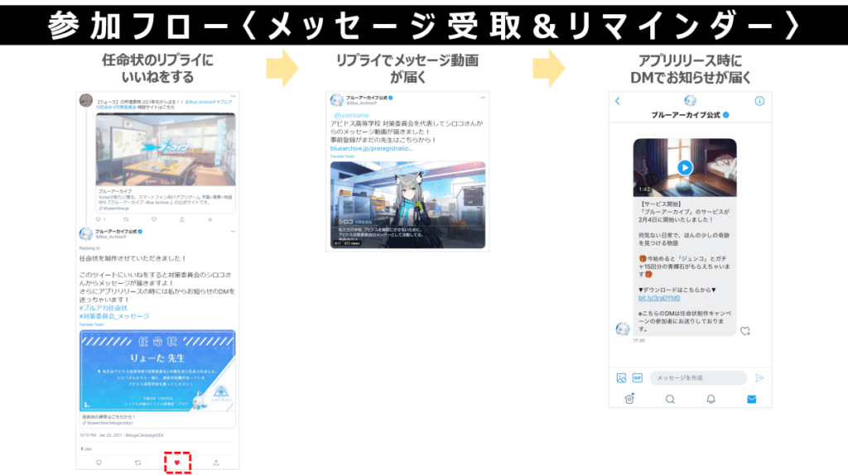Open sender avatar beside the DM message bubble

(x=623, y=329)
